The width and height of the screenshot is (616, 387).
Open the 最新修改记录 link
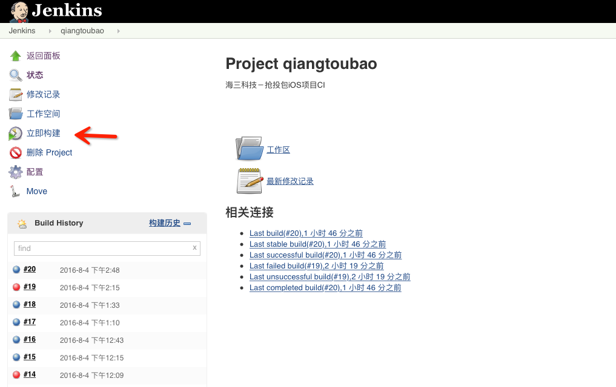290,181
